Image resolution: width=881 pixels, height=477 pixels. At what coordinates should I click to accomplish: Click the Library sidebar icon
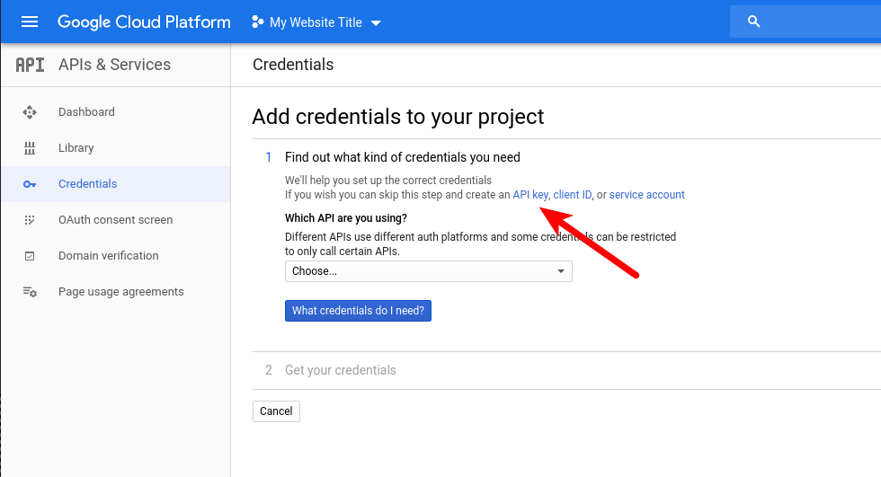(x=30, y=148)
